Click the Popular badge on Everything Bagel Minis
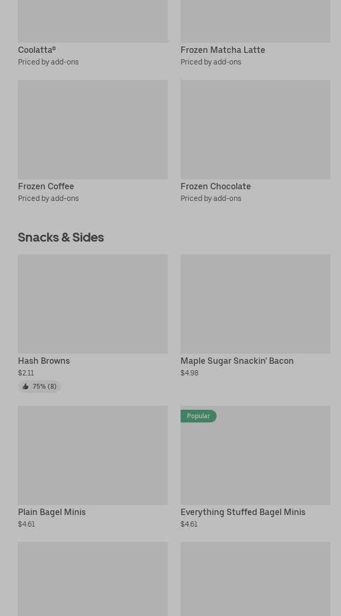 coord(198,416)
